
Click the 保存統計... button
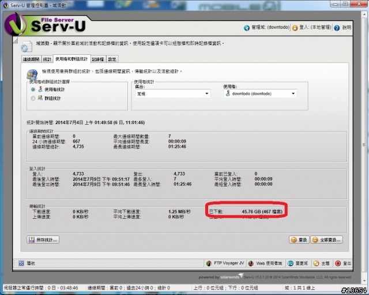point(43,240)
